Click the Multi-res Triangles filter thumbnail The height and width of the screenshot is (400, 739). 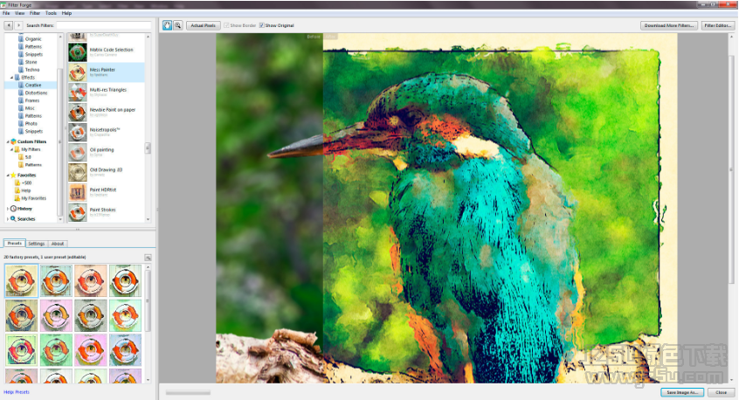(77, 93)
